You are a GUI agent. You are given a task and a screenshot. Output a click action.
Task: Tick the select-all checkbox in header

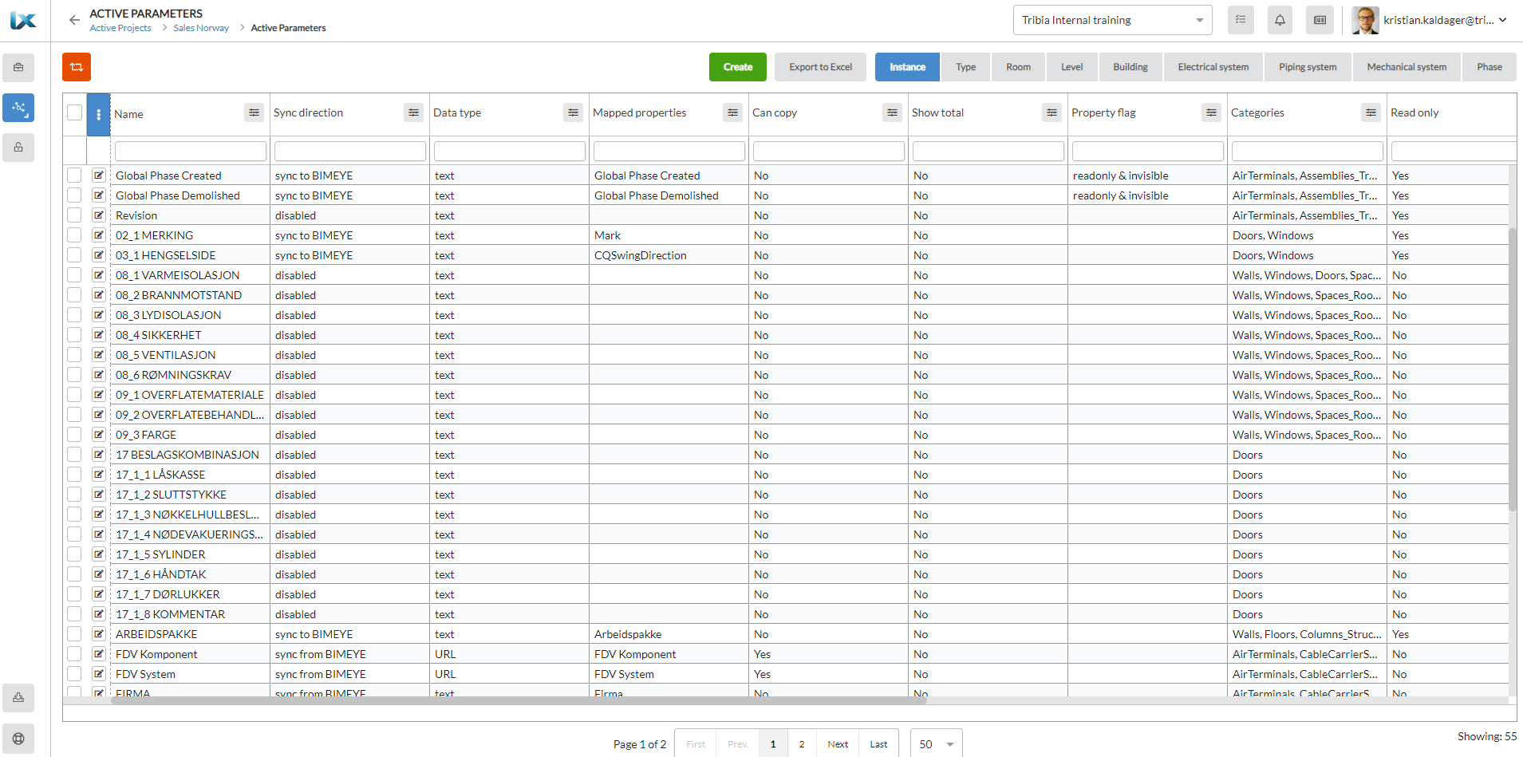75,113
